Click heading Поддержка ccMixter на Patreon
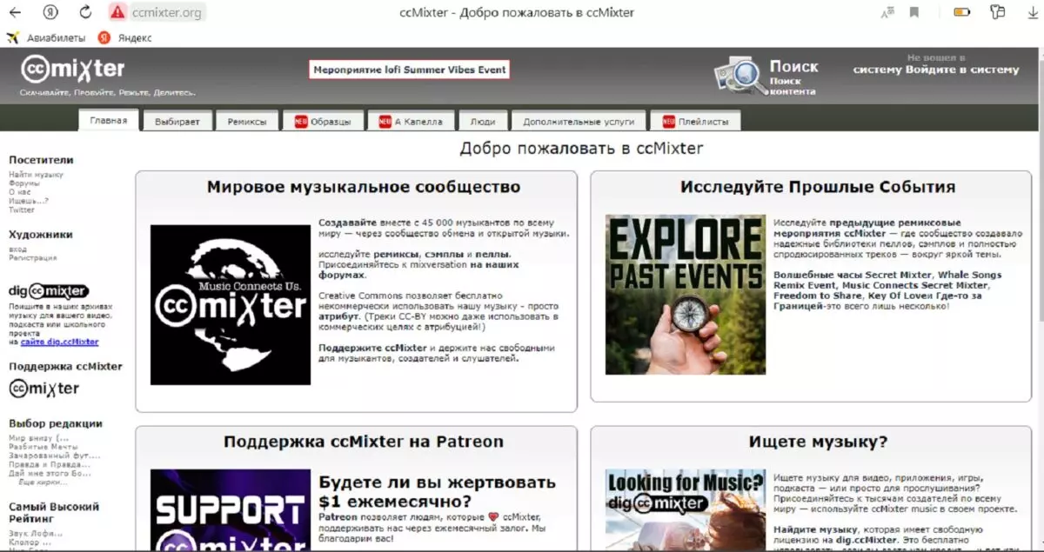The height and width of the screenshot is (552, 1044). 364,442
